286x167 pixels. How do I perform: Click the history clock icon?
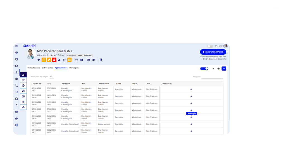coord(64,60)
